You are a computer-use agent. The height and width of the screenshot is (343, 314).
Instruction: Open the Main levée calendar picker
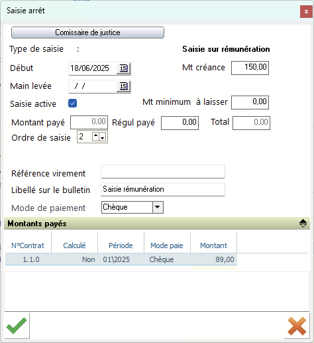coord(124,86)
